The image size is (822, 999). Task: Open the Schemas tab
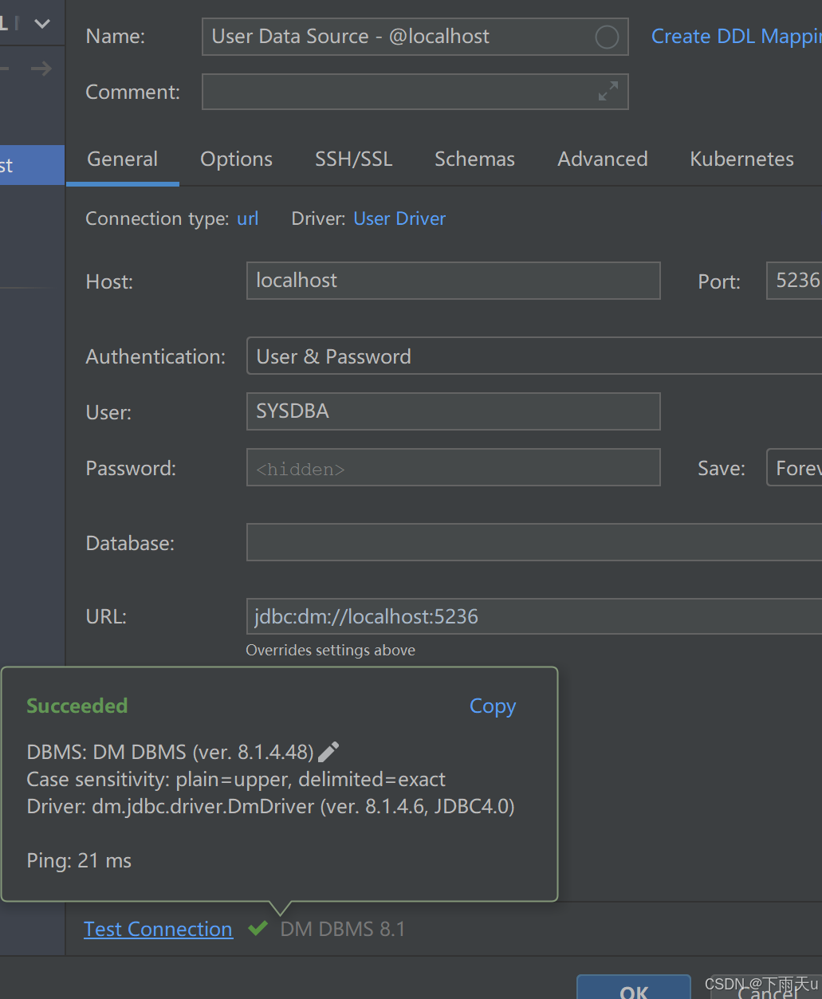(x=474, y=159)
